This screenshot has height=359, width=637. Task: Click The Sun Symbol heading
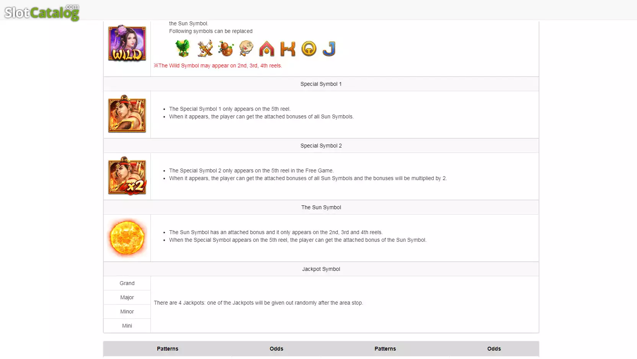(321, 207)
